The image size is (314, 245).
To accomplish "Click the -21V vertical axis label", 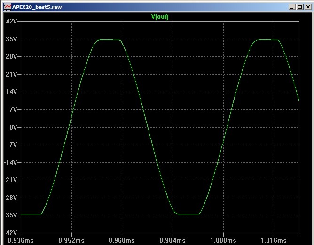I will tap(10, 180).
